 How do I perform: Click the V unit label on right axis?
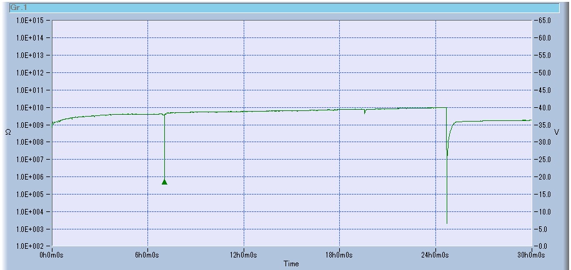[x=556, y=132]
